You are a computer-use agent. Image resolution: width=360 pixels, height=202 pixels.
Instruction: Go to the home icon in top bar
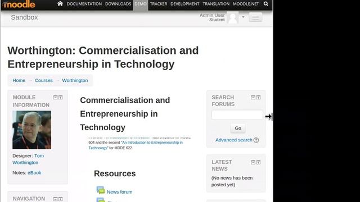[x=60, y=4]
